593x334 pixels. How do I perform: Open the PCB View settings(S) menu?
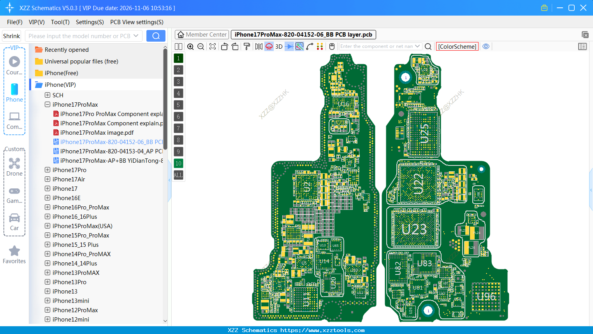tap(136, 22)
